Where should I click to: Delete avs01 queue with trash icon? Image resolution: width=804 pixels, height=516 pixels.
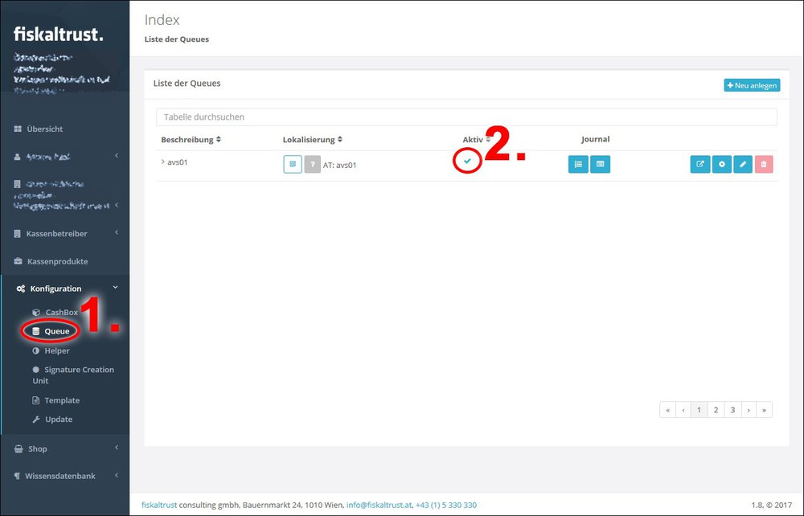click(764, 165)
